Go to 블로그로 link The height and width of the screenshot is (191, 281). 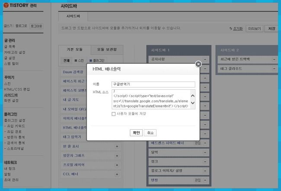pyautogui.click(x=21, y=26)
